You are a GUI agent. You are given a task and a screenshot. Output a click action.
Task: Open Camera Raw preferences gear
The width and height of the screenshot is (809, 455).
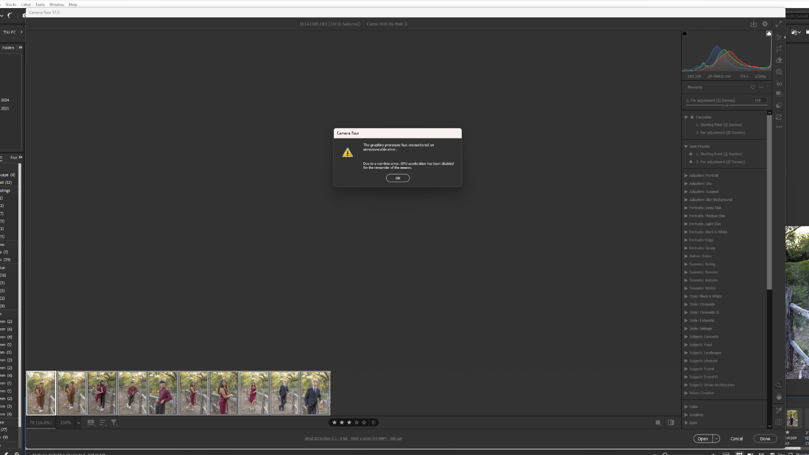(765, 24)
